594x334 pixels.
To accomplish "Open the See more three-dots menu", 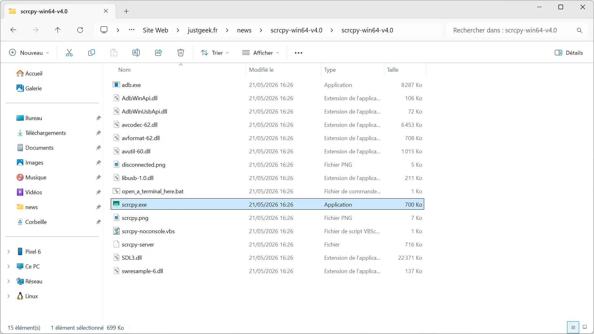I will coord(299,53).
